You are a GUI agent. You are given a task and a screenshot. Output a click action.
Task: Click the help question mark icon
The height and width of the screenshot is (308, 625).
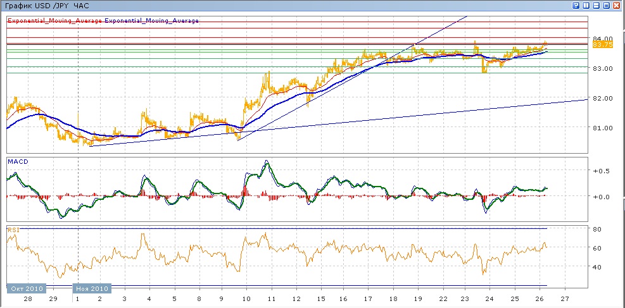pyautogui.click(x=576, y=5)
